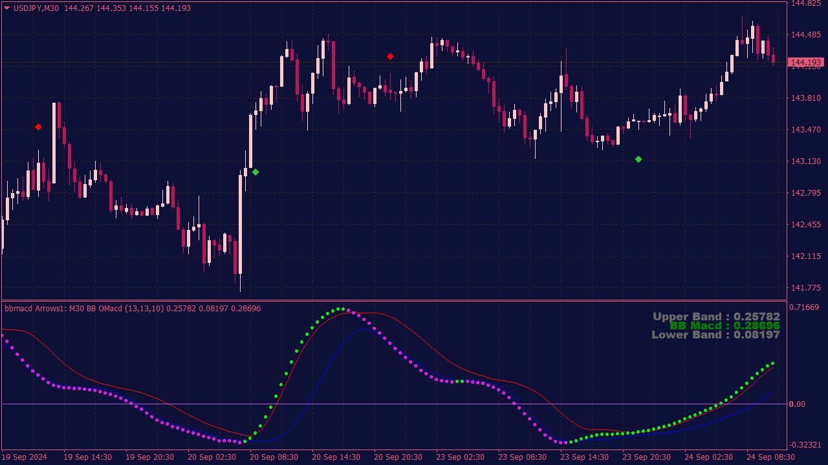Click the green diamond signal near 20 Sep 08:30
Image resolution: width=828 pixels, height=465 pixels.
pos(256,172)
